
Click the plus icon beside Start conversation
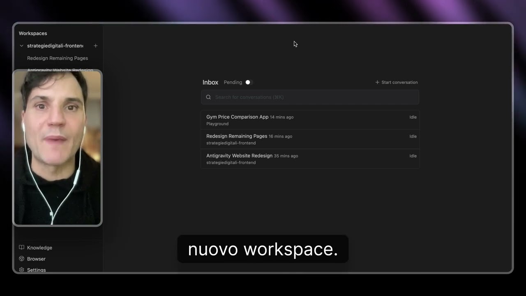tap(377, 82)
